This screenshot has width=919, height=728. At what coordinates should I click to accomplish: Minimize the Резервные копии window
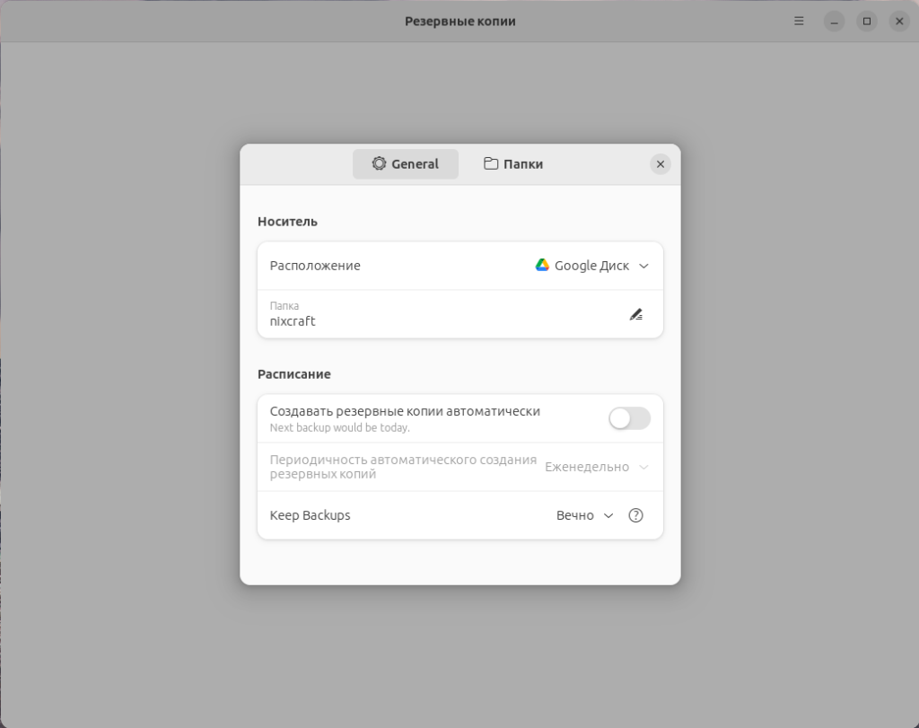pos(834,22)
